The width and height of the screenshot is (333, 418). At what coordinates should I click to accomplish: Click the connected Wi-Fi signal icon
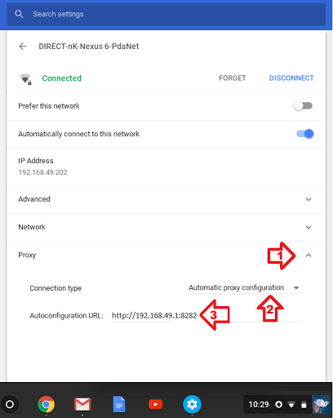pos(25,79)
